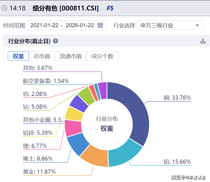Click the download chart icon
The height and width of the screenshot is (182, 210).
203,41
